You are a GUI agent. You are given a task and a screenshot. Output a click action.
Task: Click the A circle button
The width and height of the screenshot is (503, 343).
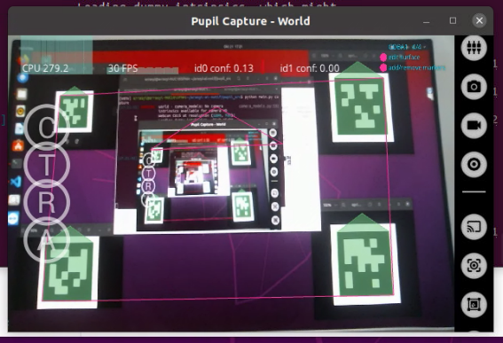[x=46, y=240]
